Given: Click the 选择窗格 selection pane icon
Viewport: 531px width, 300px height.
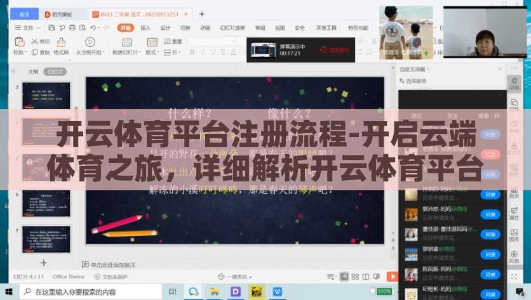Looking at the screenshot, I should (402, 81).
